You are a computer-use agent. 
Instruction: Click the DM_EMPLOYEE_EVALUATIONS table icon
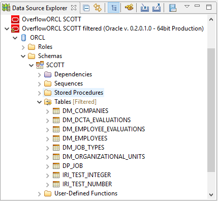[56, 129]
